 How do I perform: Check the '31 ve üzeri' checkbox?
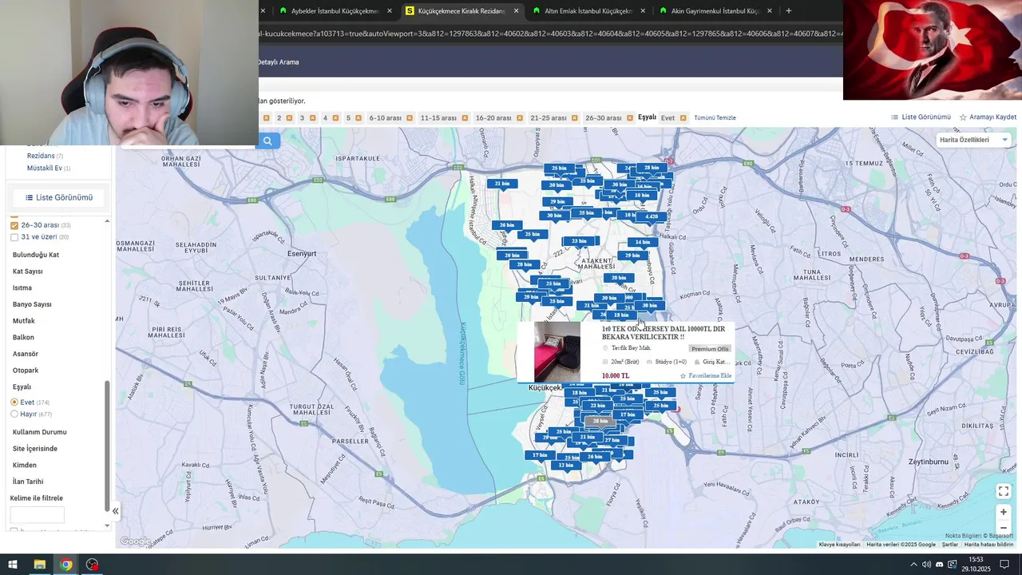[x=14, y=237]
